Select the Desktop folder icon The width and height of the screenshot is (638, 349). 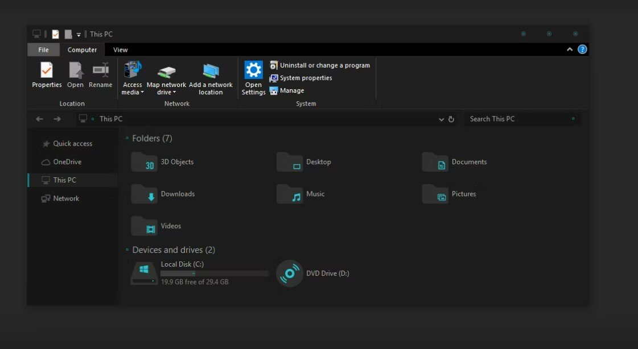point(290,162)
